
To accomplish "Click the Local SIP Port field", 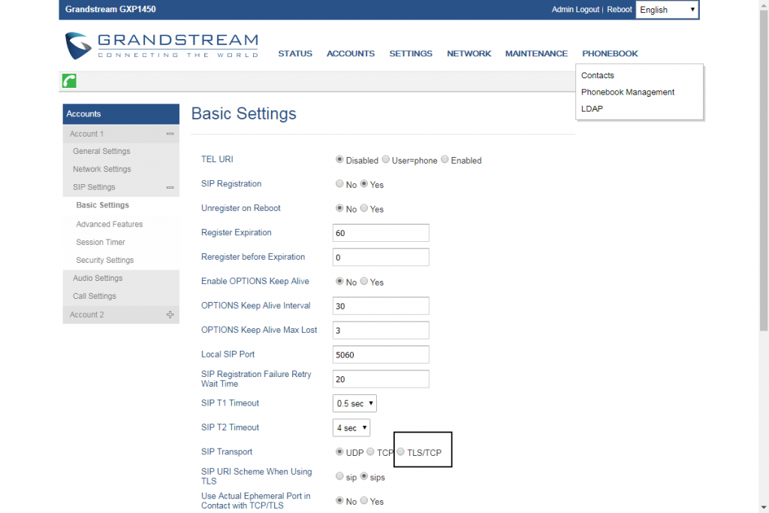I will tap(381, 355).
